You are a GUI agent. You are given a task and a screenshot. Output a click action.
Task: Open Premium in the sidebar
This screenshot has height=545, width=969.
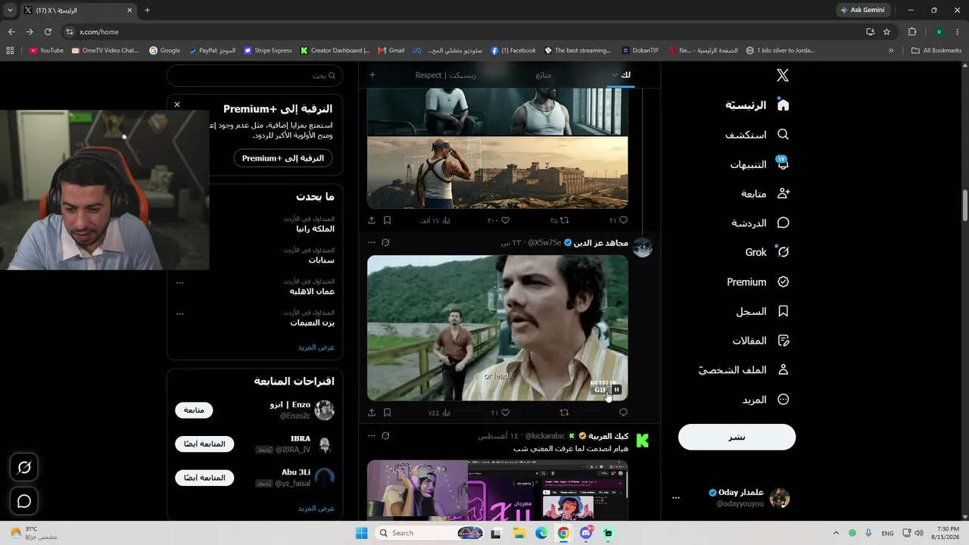tap(758, 282)
